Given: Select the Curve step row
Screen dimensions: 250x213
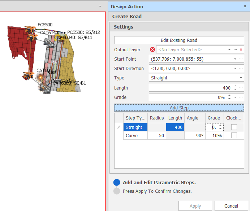Looking at the screenshot, I should (135, 135).
